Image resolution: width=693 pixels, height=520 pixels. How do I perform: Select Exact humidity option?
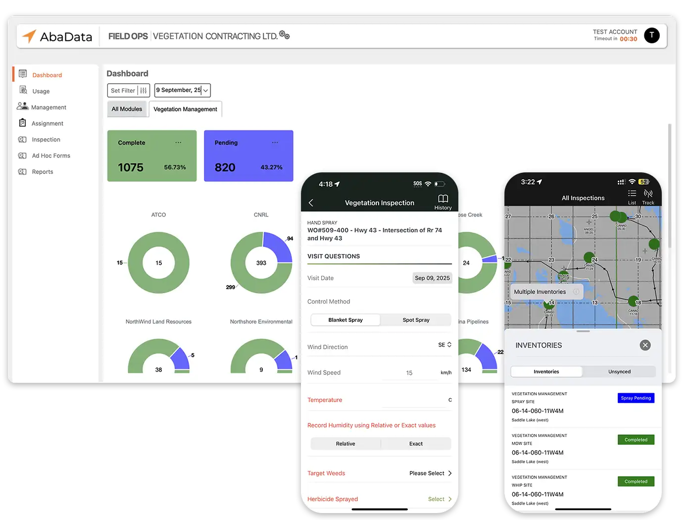pyautogui.click(x=416, y=444)
